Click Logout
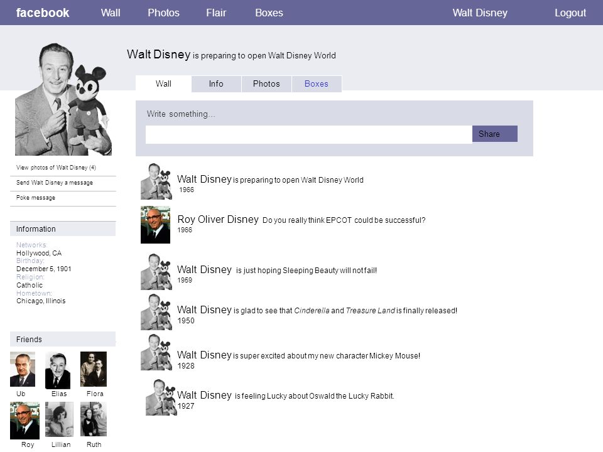The height and width of the screenshot is (452, 603). click(x=570, y=13)
